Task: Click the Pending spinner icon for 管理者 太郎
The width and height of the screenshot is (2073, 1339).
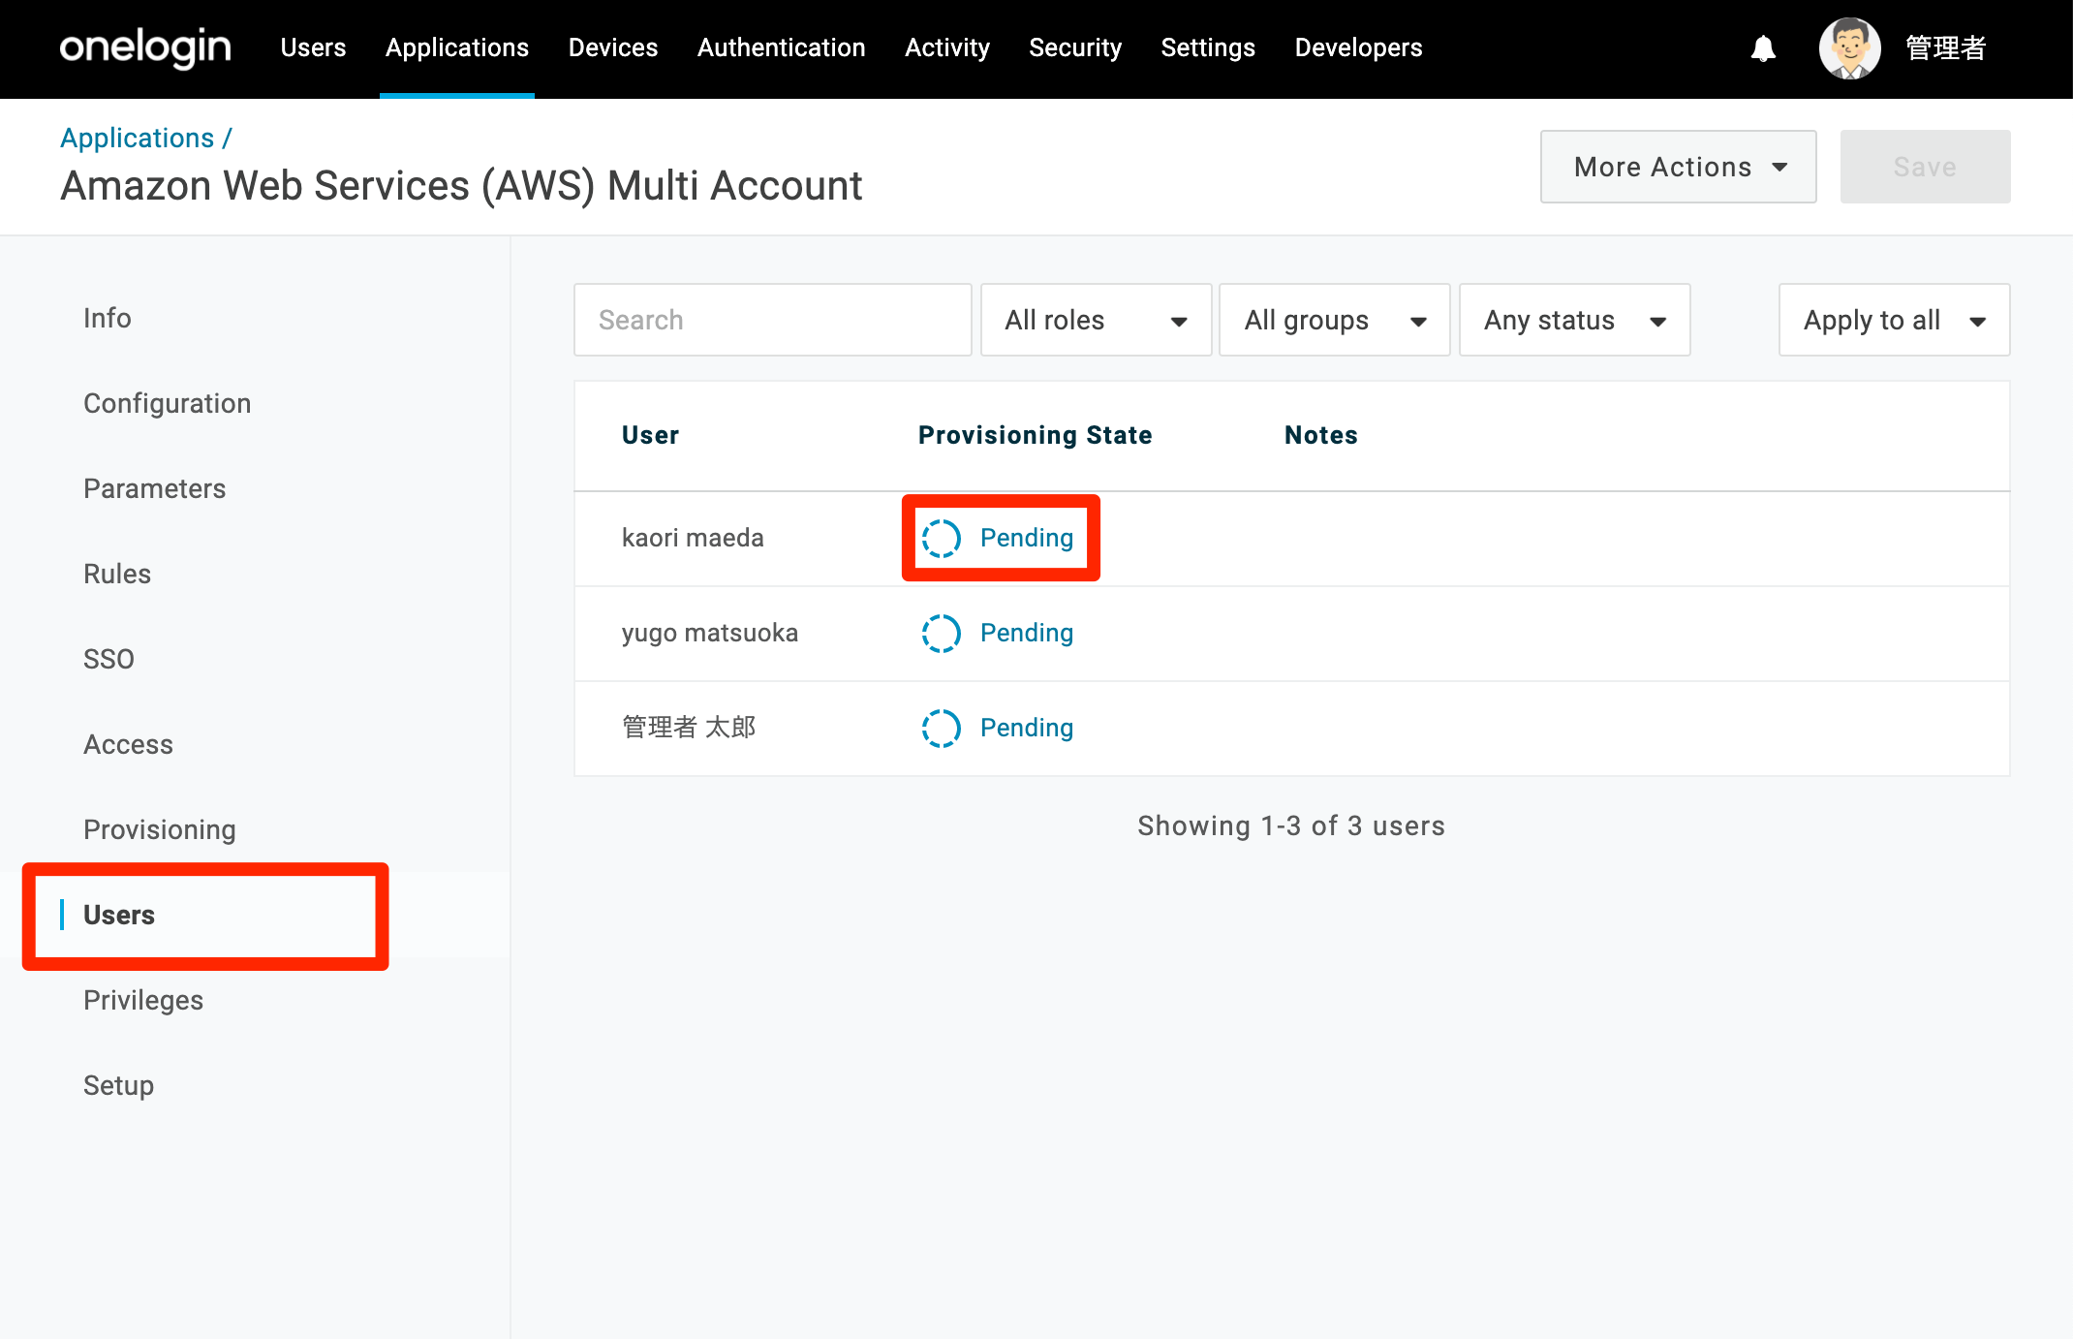Action: [x=941, y=728]
